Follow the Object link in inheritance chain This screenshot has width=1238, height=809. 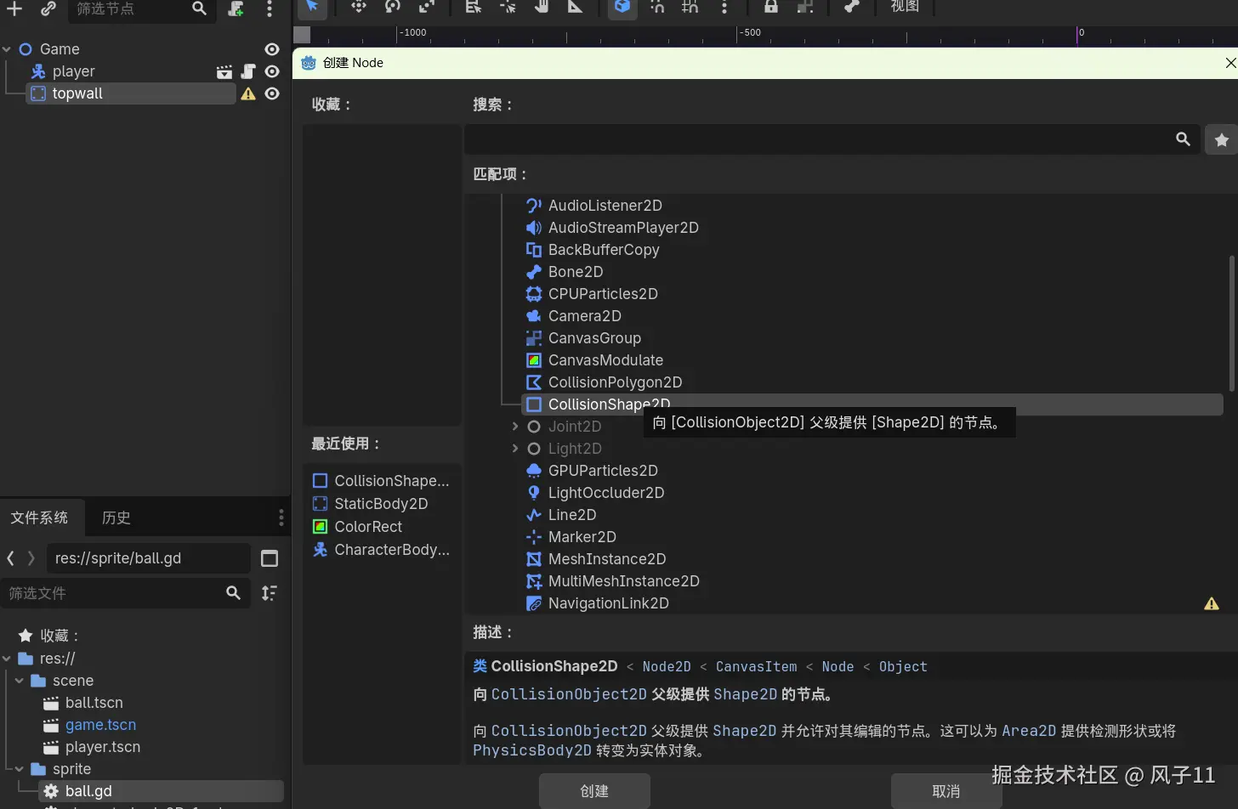pos(903,667)
